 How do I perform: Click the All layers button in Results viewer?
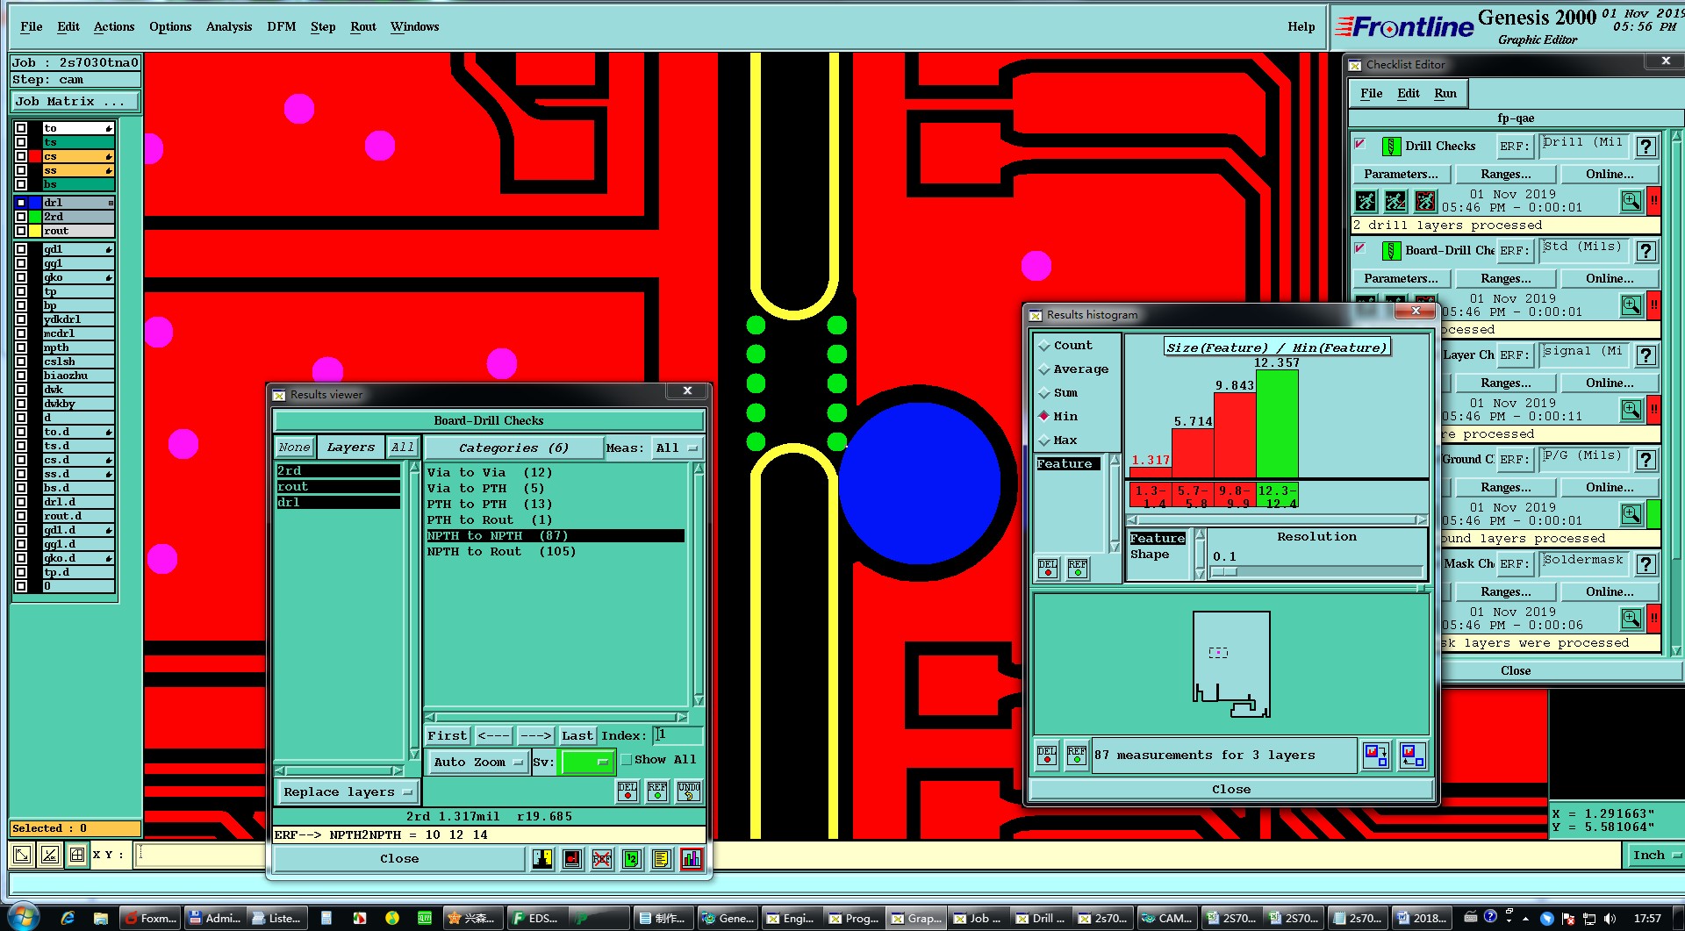402,448
